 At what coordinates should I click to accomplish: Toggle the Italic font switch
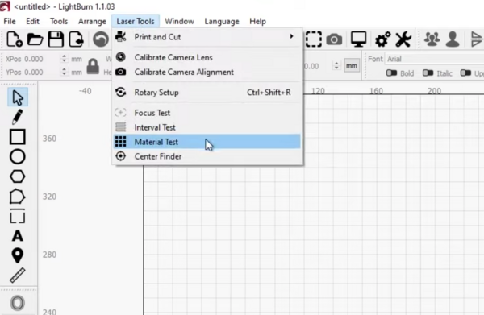[428, 73]
